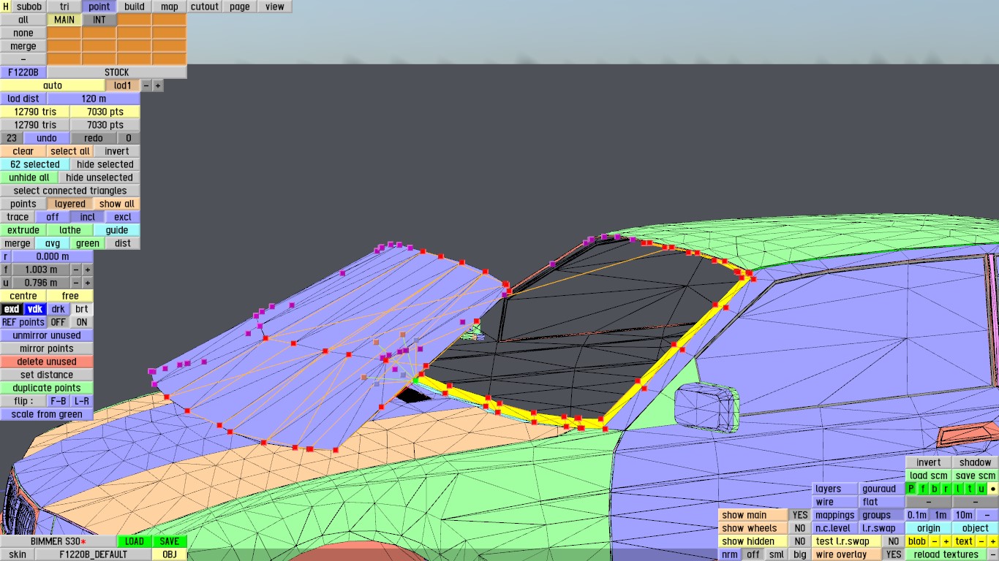Image resolution: width=999 pixels, height=561 pixels.
Task: Set grid size to 0.1m
Action: tap(917, 515)
